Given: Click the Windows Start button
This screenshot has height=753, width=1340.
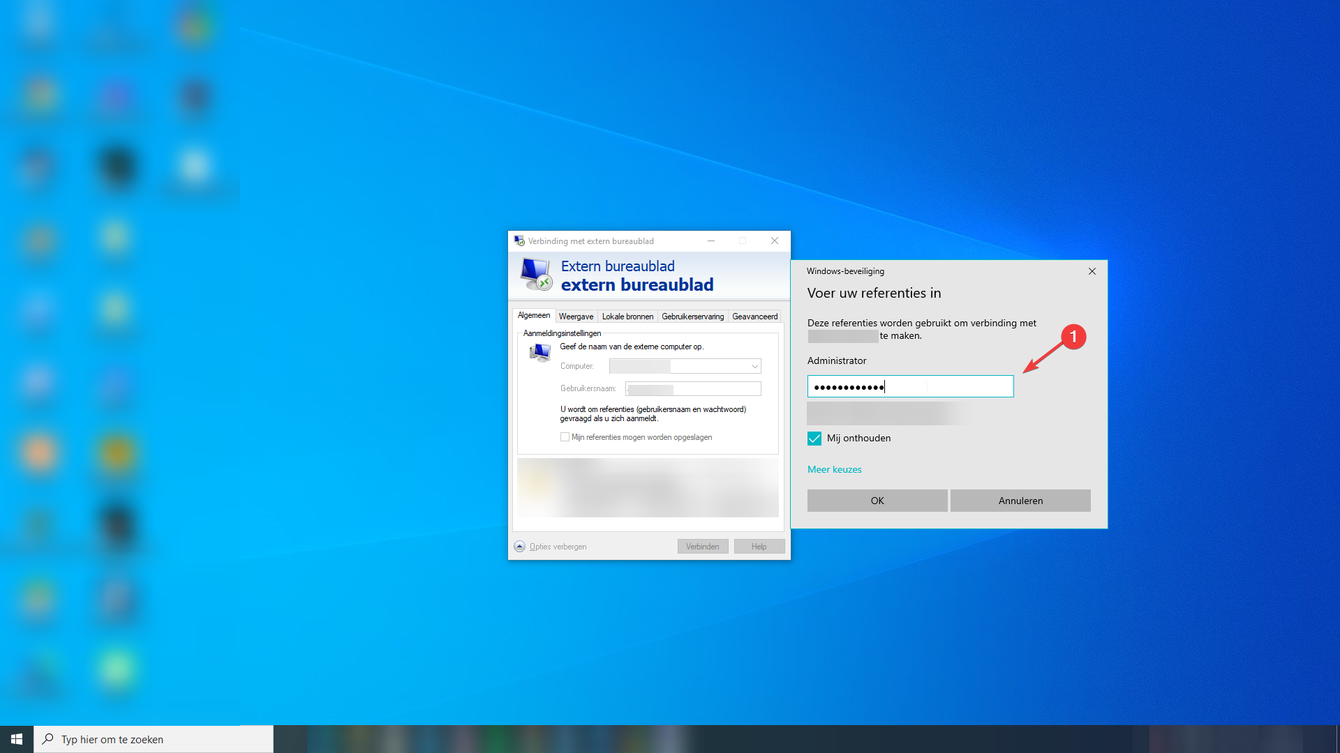Looking at the screenshot, I should [x=17, y=739].
